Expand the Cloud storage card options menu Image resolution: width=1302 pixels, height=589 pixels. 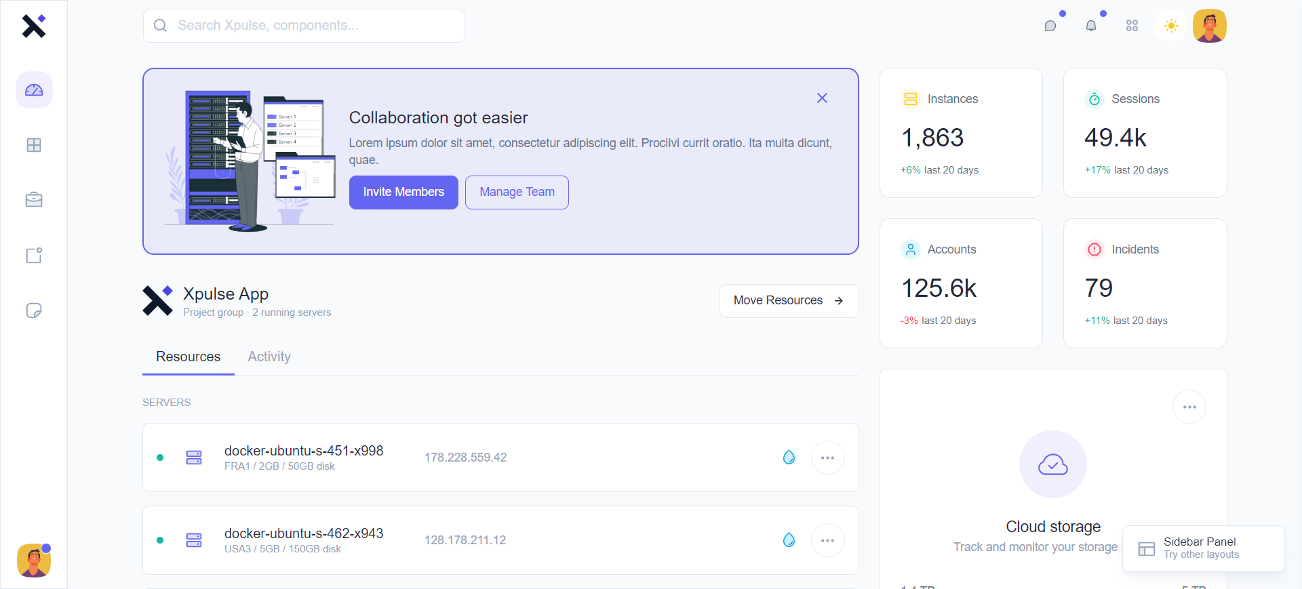[x=1189, y=407]
